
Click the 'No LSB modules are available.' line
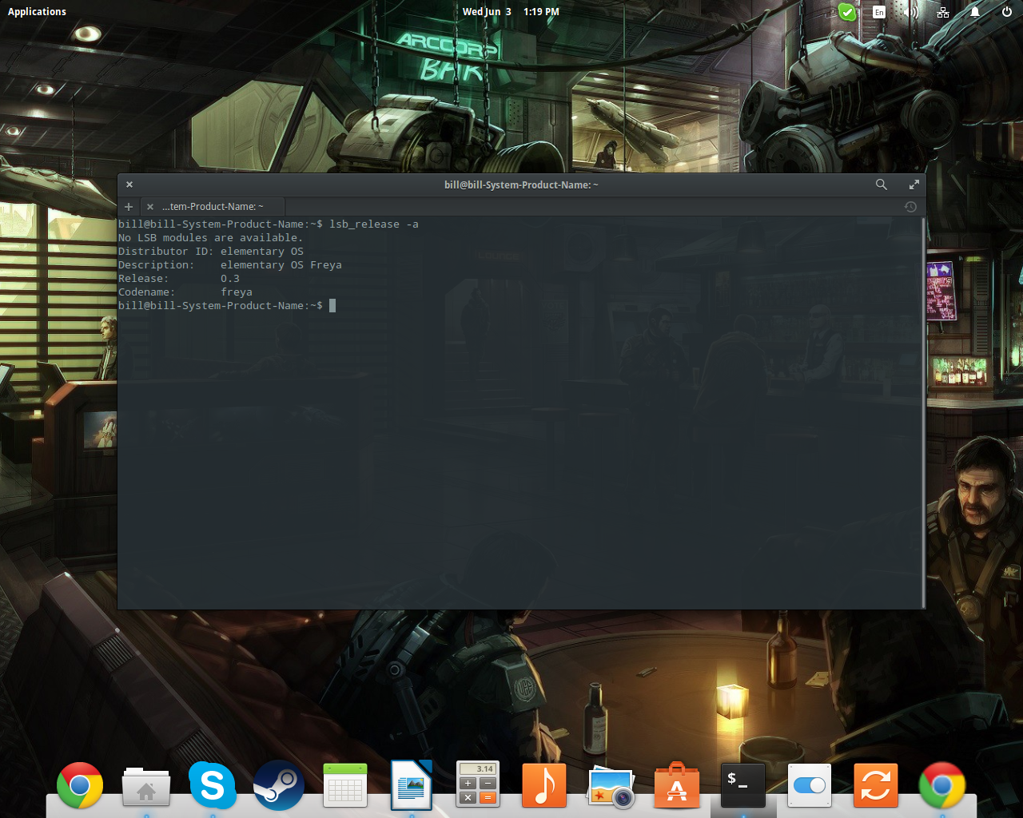pyautogui.click(x=210, y=237)
